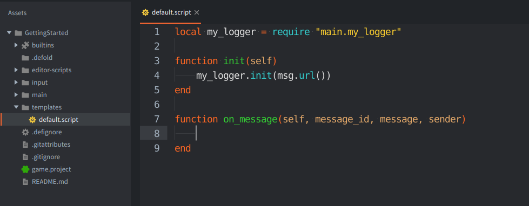Viewport: 529px width, 206px height.
Task: Click the gear icon on default.script tab
Action: point(145,12)
